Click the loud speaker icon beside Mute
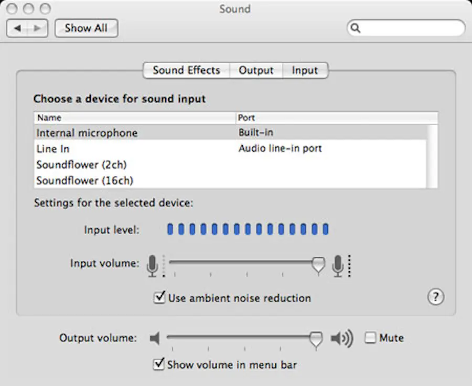The width and height of the screenshot is (472, 386). click(x=342, y=338)
